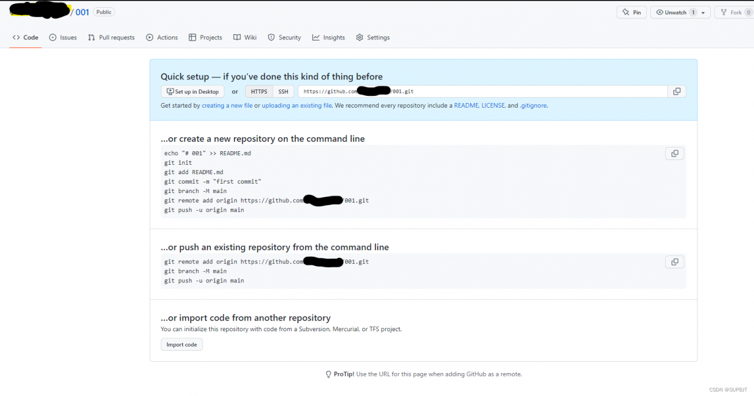
Task: Click Set up in Desktop button
Action: 193,91
